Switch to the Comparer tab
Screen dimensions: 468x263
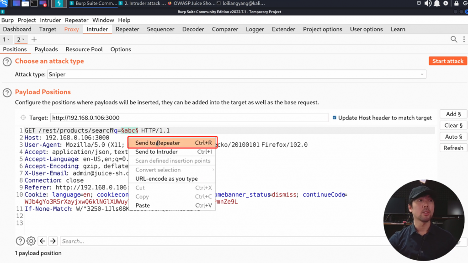(x=225, y=29)
